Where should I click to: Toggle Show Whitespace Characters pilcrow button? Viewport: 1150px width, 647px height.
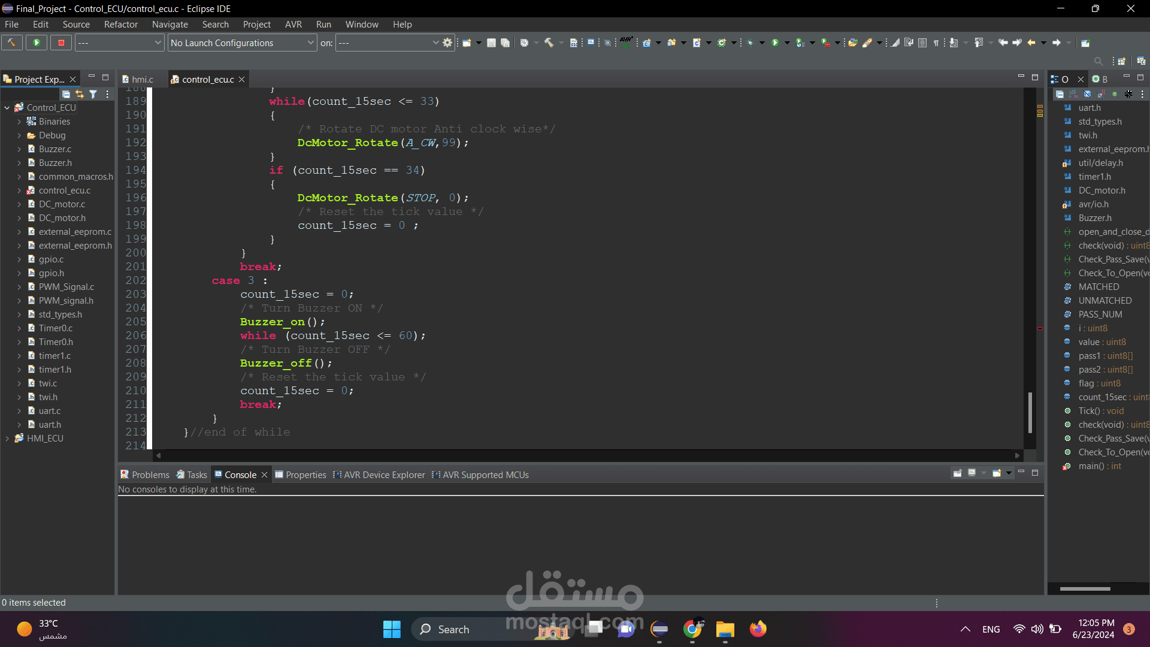click(x=936, y=43)
